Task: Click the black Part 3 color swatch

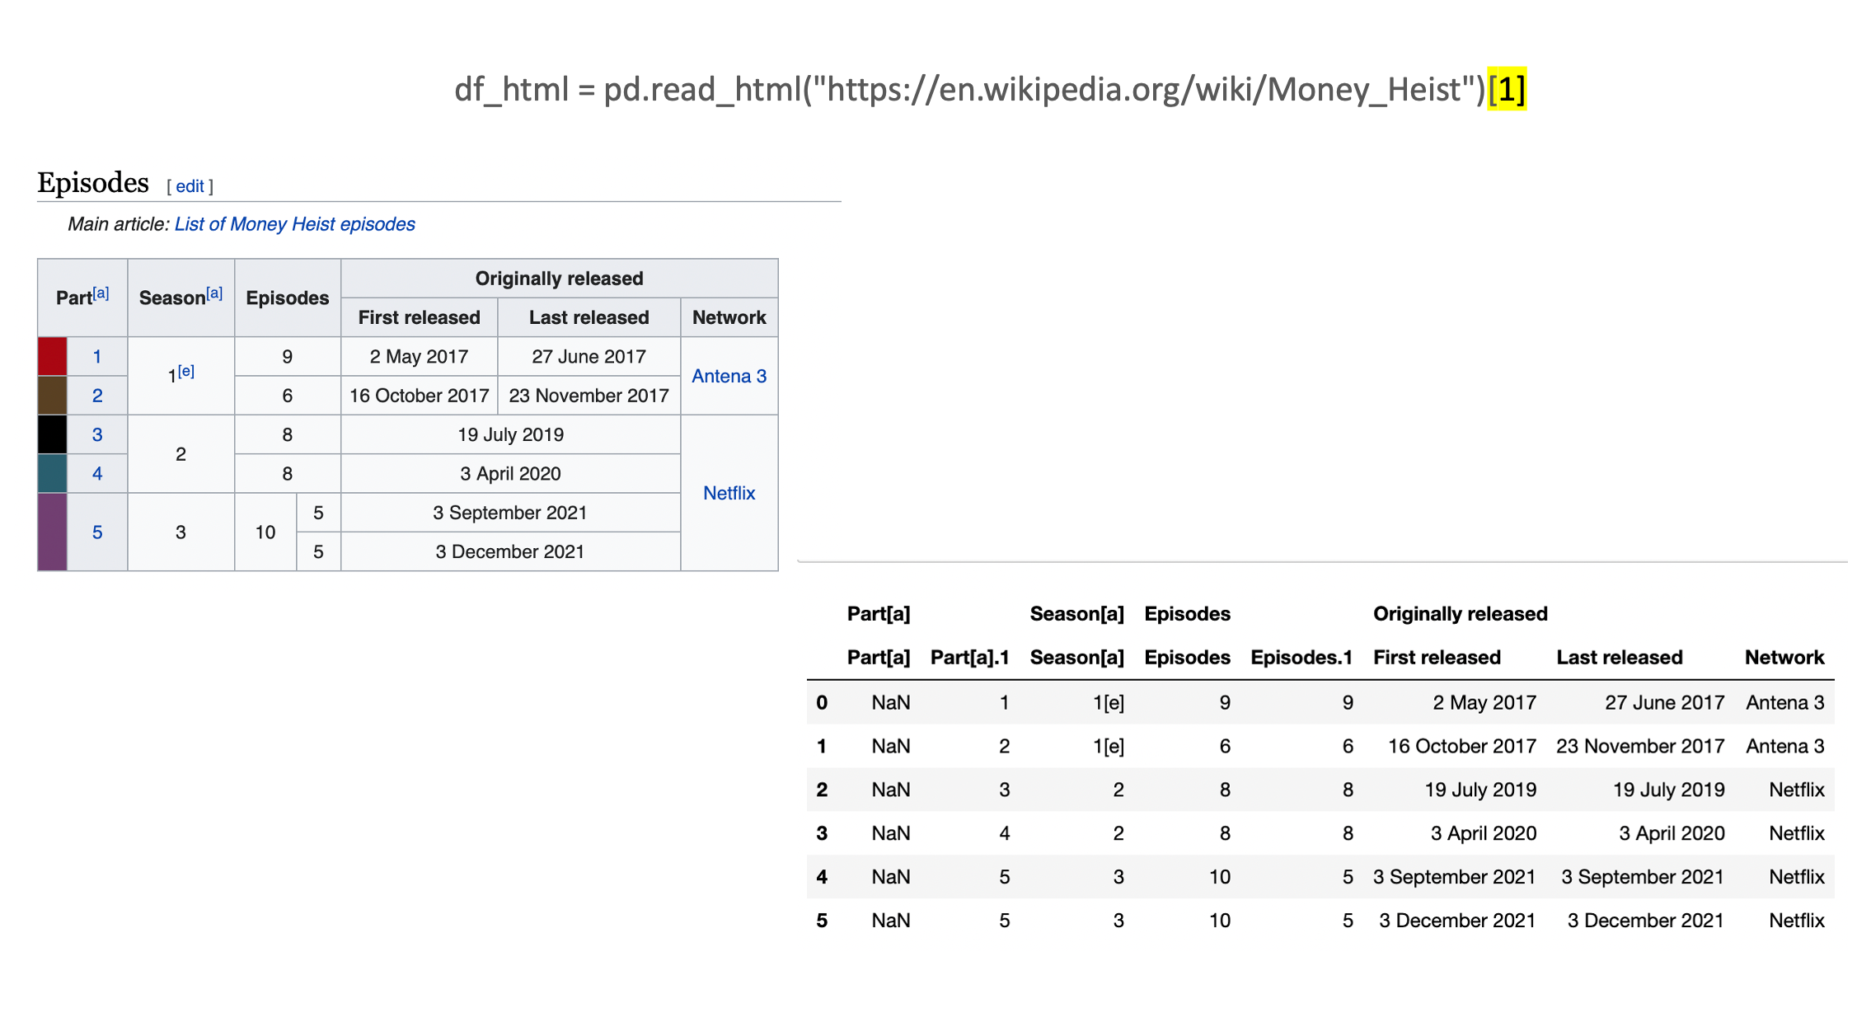Action: point(53,434)
